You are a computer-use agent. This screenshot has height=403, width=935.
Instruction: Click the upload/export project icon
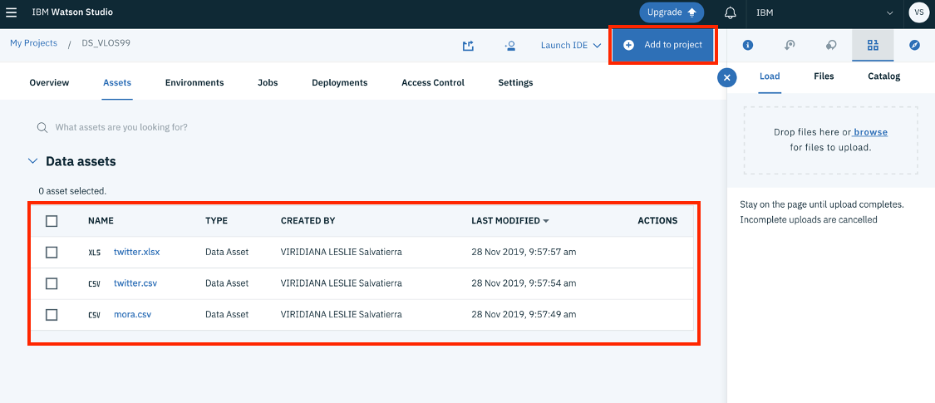coord(468,46)
